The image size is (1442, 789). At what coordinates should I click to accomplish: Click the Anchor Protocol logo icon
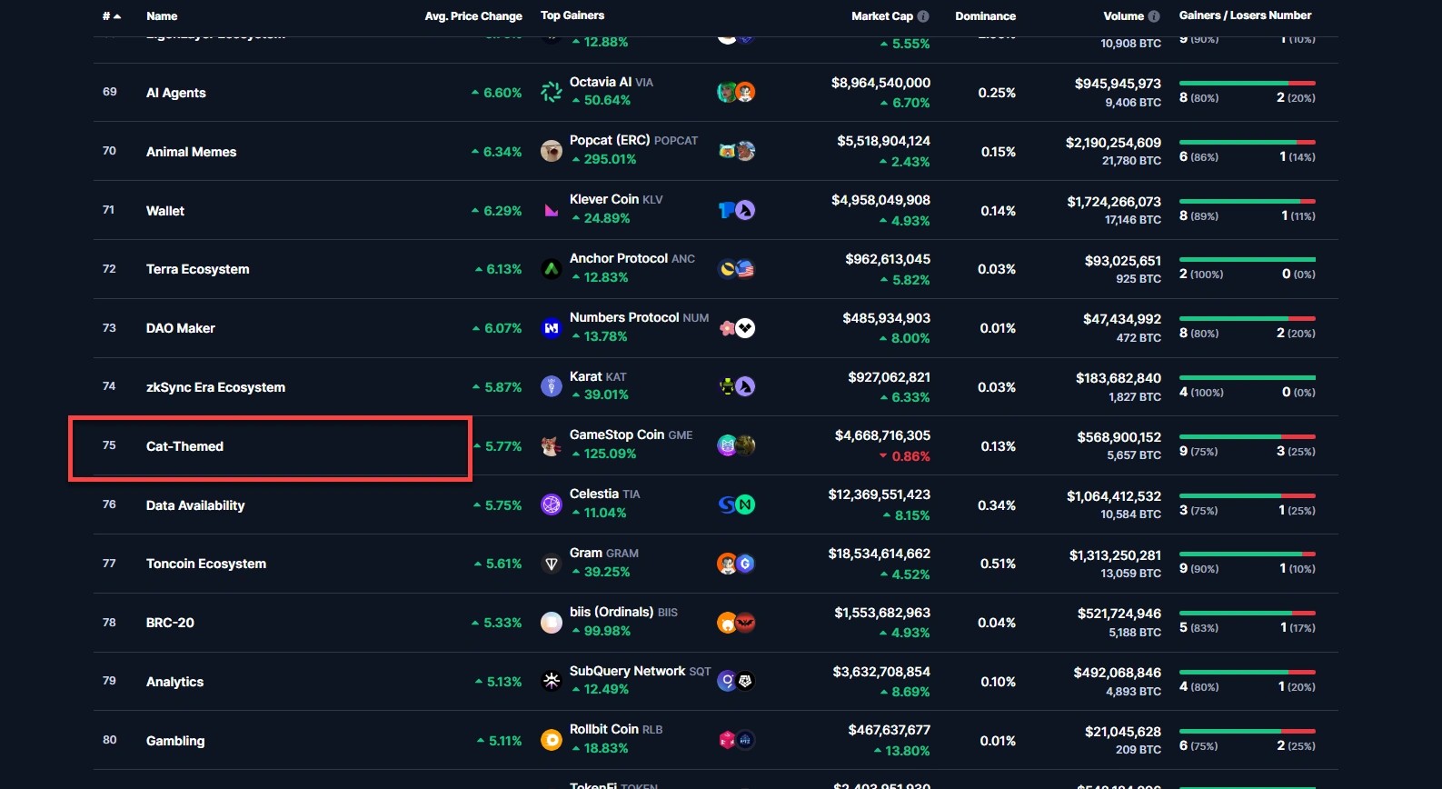552,269
